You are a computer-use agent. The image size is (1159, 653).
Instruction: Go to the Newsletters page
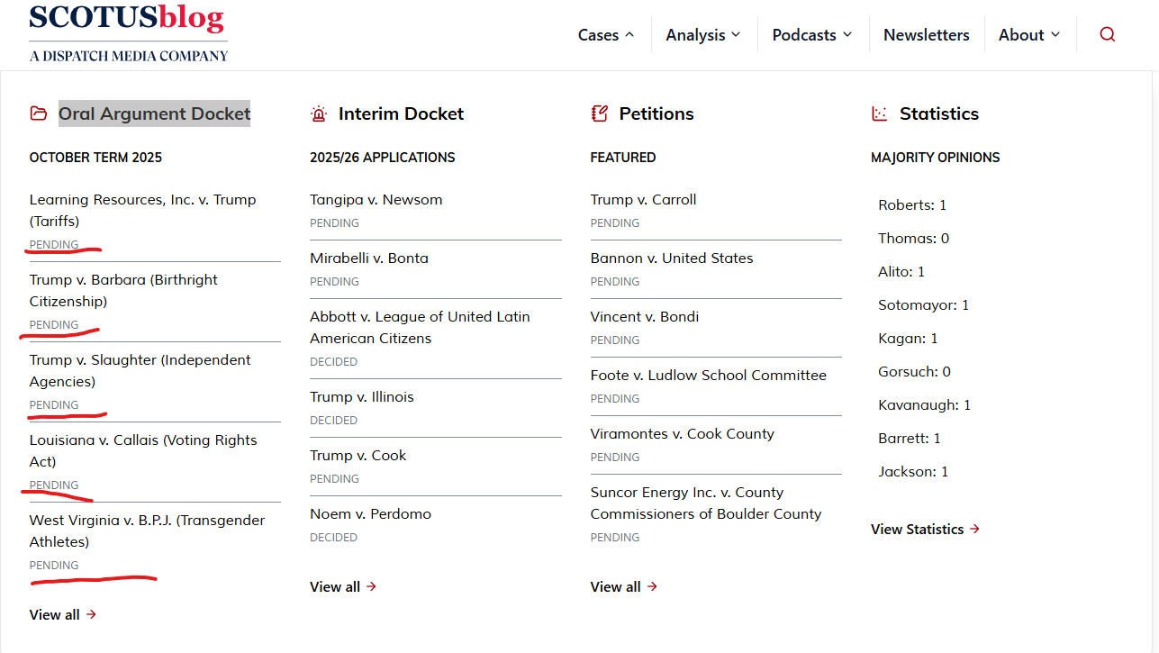(927, 35)
